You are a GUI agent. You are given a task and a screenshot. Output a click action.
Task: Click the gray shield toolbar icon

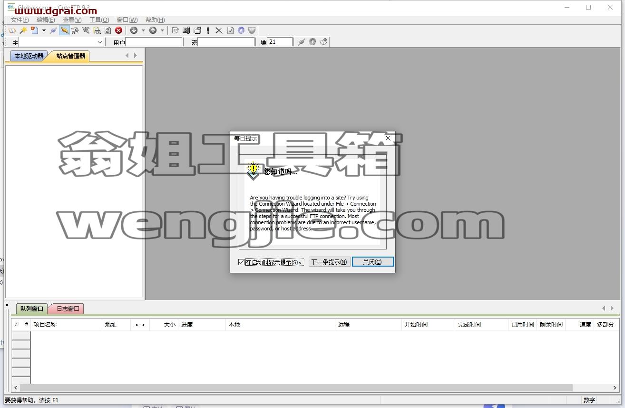click(252, 30)
